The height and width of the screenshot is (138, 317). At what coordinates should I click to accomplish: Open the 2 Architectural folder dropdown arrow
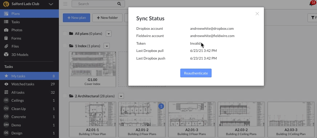coord(121,96)
